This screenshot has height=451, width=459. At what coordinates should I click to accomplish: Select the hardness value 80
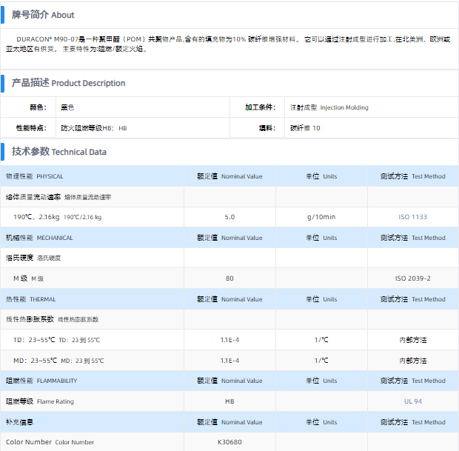pyautogui.click(x=229, y=278)
